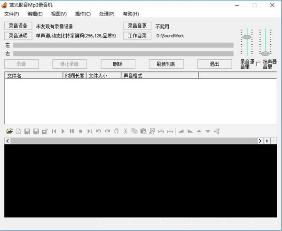Click the 扬声器音量 slider handle
The height and width of the screenshot is (231, 282).
[x=266, y=54]
